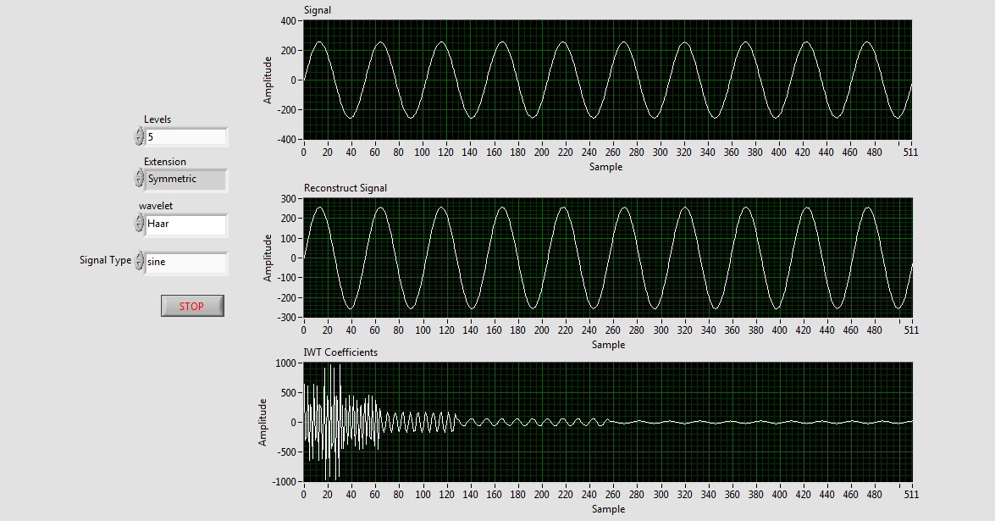Select the 'Reconstruct Signal' graph title label
The image size is (995, 521).
pos(345,188)
